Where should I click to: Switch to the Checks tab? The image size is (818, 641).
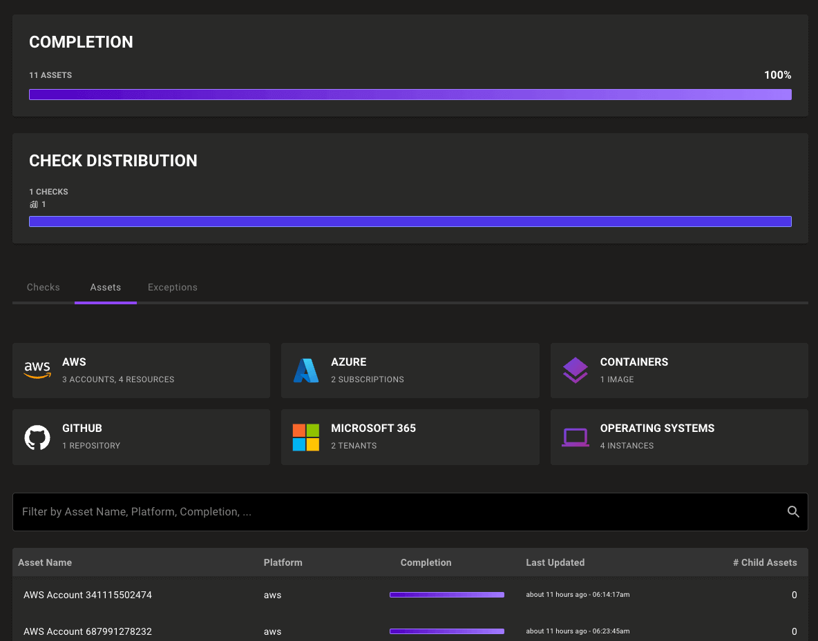coord(43,287)
